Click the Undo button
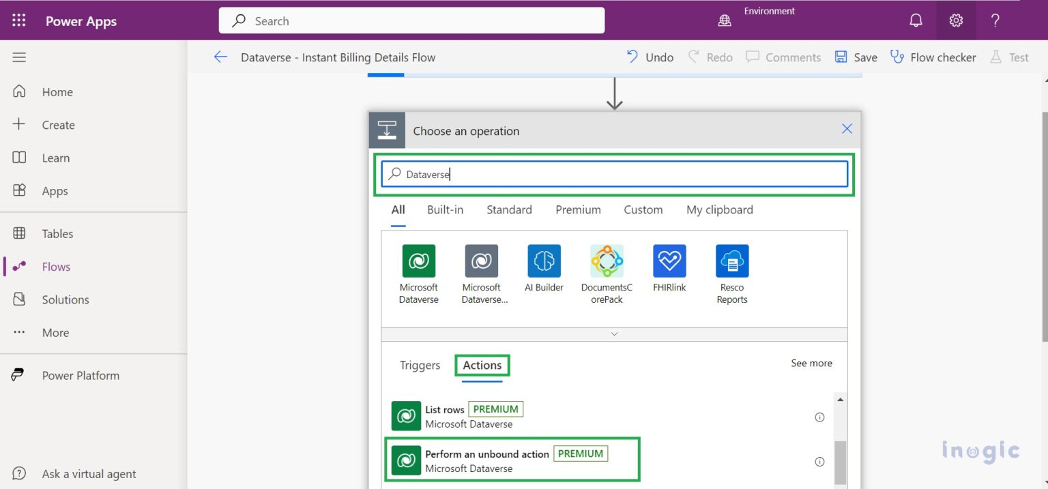Screen dimensions: 1048x489 [650, 57]
